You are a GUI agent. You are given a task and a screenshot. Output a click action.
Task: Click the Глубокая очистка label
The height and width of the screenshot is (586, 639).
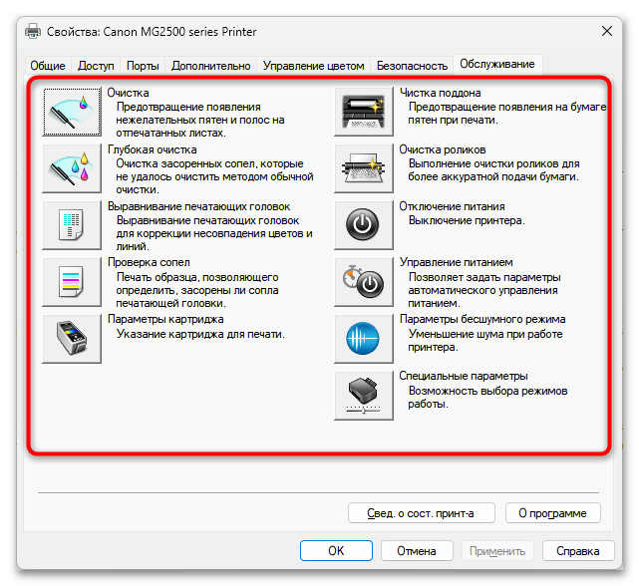pos(152,149)
